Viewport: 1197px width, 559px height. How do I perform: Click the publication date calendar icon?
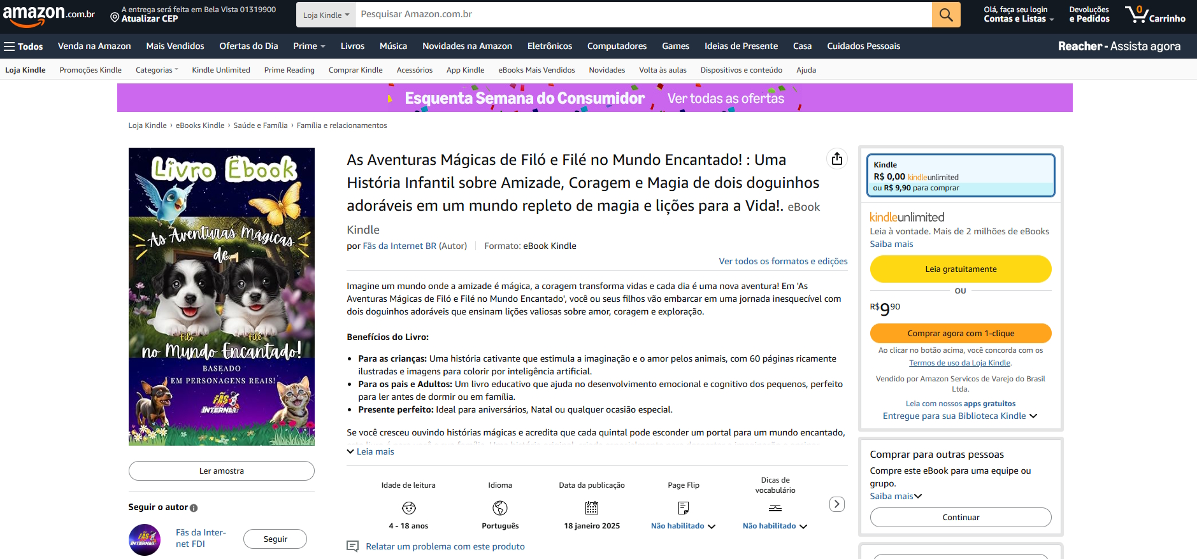coord(592,508)
